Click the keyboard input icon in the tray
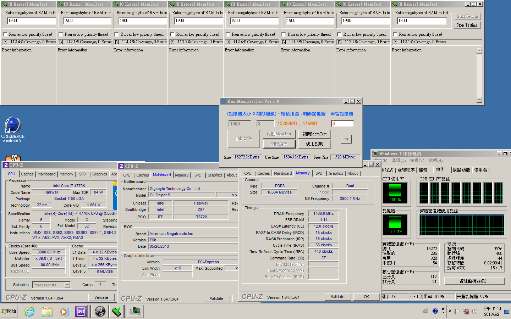The image size is (511, 319). (425, 311)
